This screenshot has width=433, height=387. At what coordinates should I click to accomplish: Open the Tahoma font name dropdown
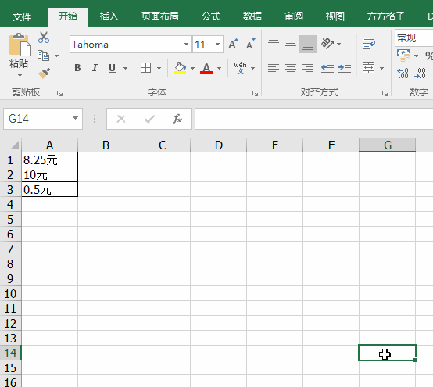(x=186, y=44)
